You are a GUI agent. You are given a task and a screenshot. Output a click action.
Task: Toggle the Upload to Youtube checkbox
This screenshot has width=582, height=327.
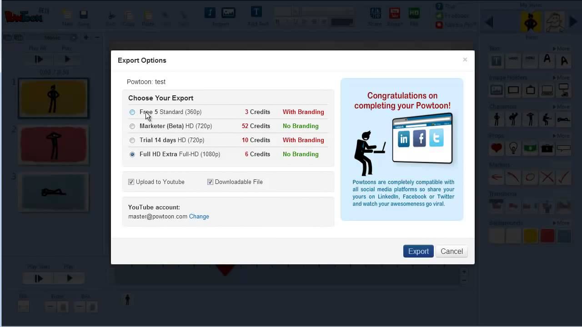(131, 182)
